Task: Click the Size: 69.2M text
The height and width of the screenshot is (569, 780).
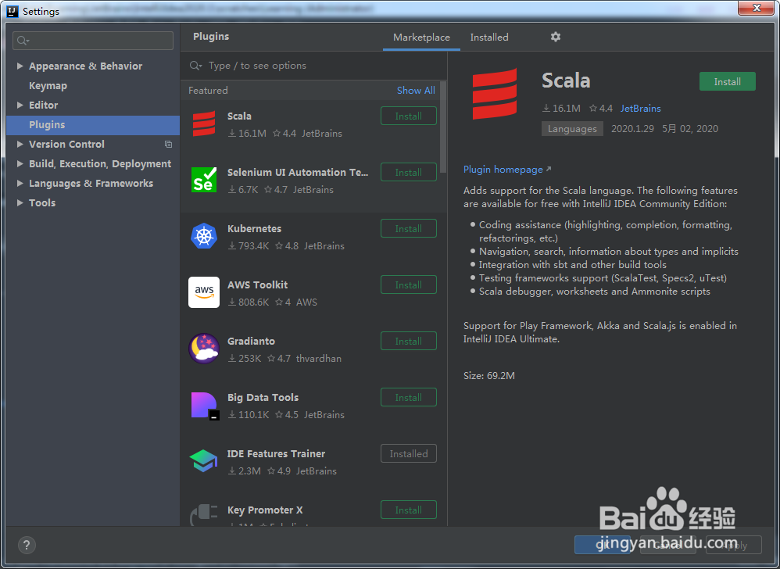Action: pos(489,375)
